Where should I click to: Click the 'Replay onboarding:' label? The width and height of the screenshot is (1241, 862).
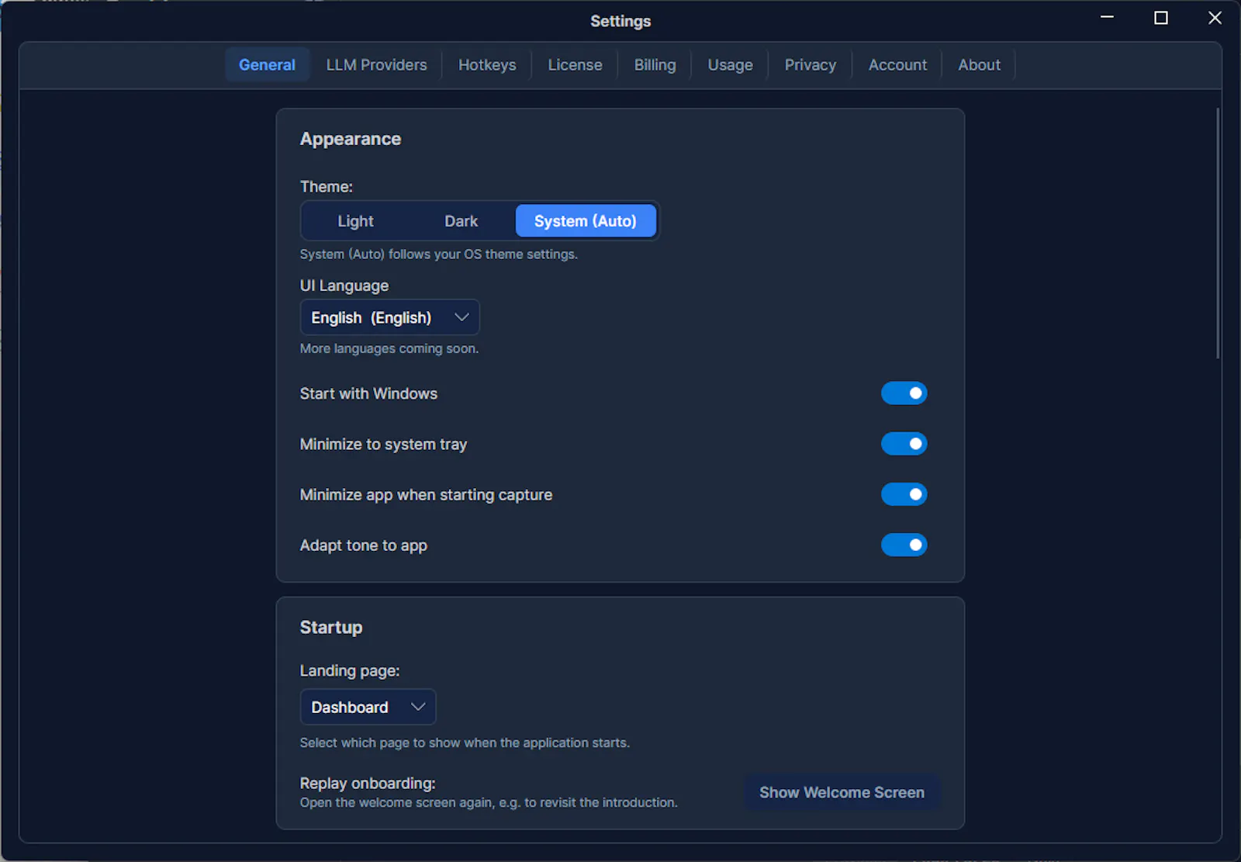[368, 783]
